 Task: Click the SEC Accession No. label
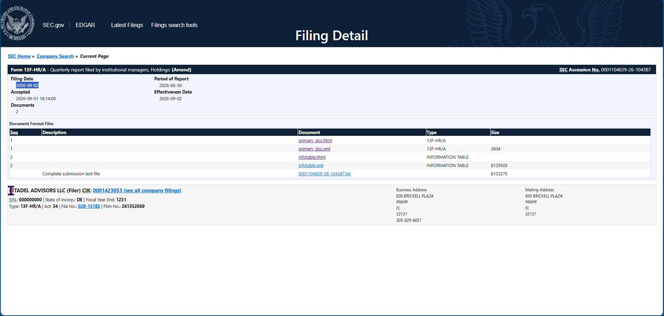coord(580,70)
